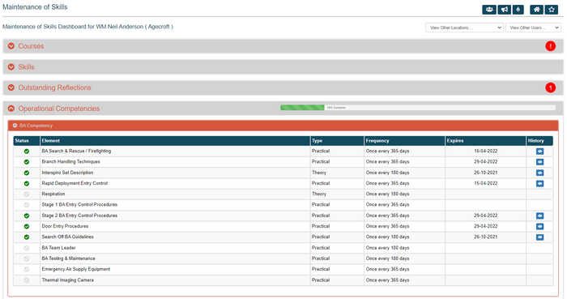The height and width of the screenshot is (299, 567).
Task: View history for BA Search & Rescue
Action: tap(539, 152)
